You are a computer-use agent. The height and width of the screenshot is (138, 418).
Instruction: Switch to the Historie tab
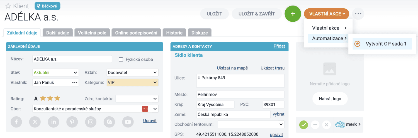174,33
